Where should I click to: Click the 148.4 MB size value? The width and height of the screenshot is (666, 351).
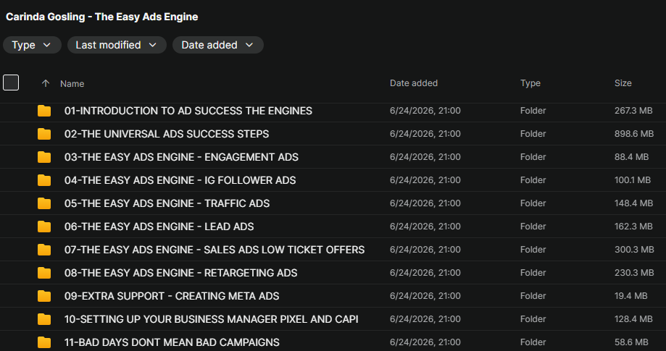click(633, 203)
